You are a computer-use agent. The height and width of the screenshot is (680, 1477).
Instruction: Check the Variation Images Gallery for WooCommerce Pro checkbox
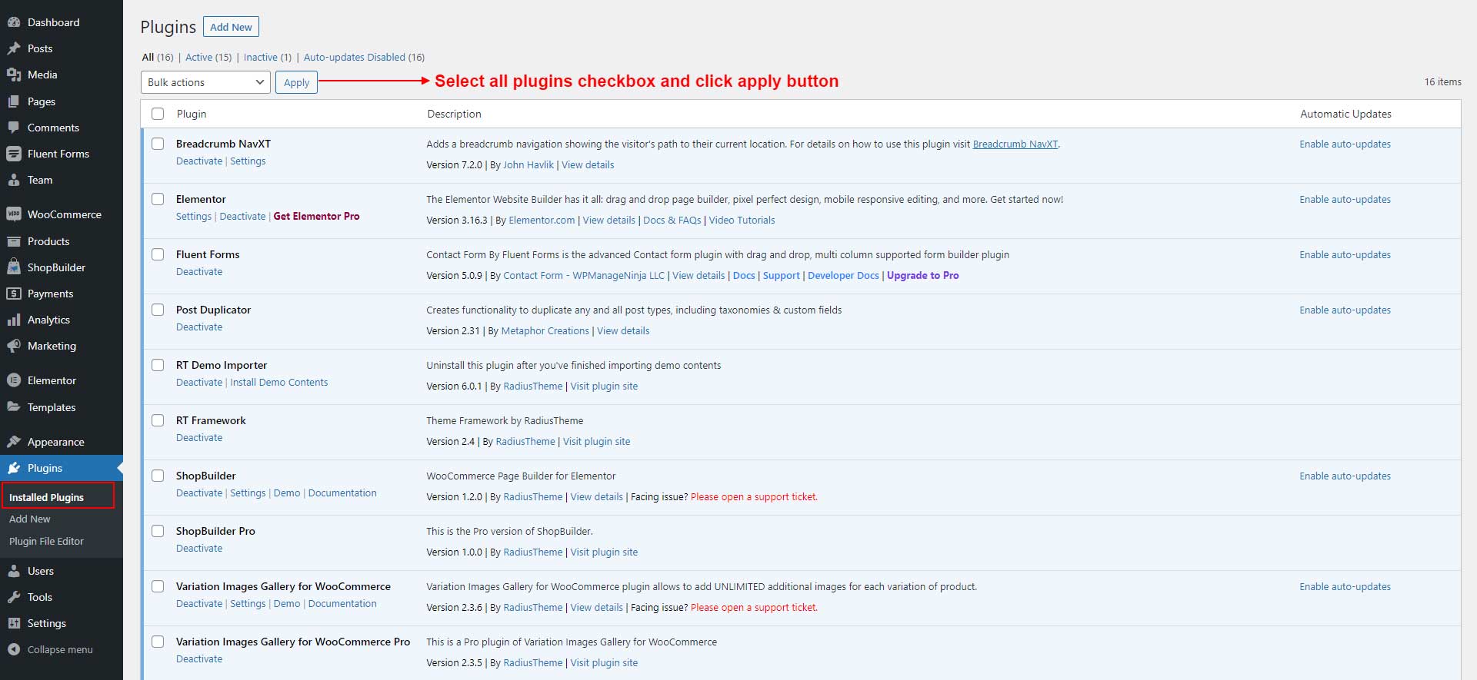point(158,642)
